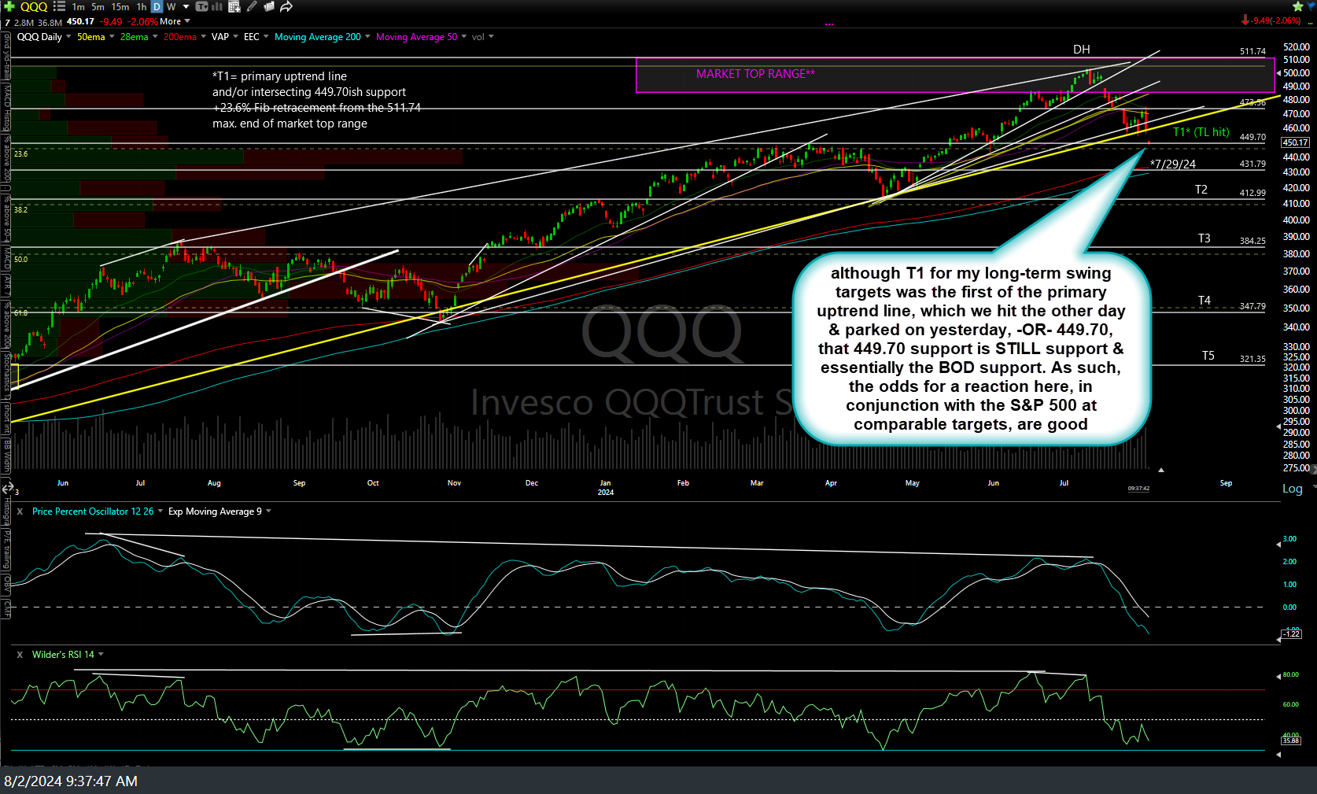Click the last price 450.17 in quote line
This screenshot has width=1317, height=794.
click(80, 21)
